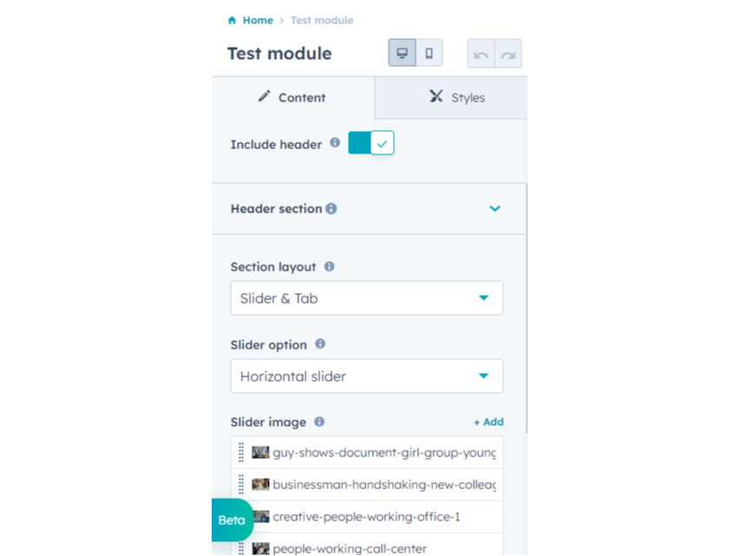Expand the Header section chevron

pos(495,208)
